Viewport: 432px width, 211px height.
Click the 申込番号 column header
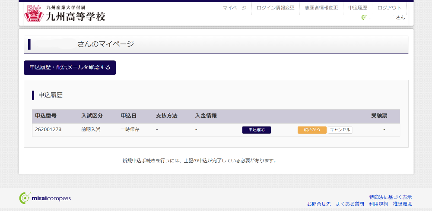(x=46, y=116)
